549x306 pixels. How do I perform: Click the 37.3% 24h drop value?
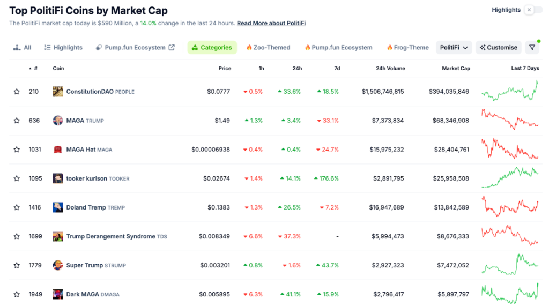point(289,236)
